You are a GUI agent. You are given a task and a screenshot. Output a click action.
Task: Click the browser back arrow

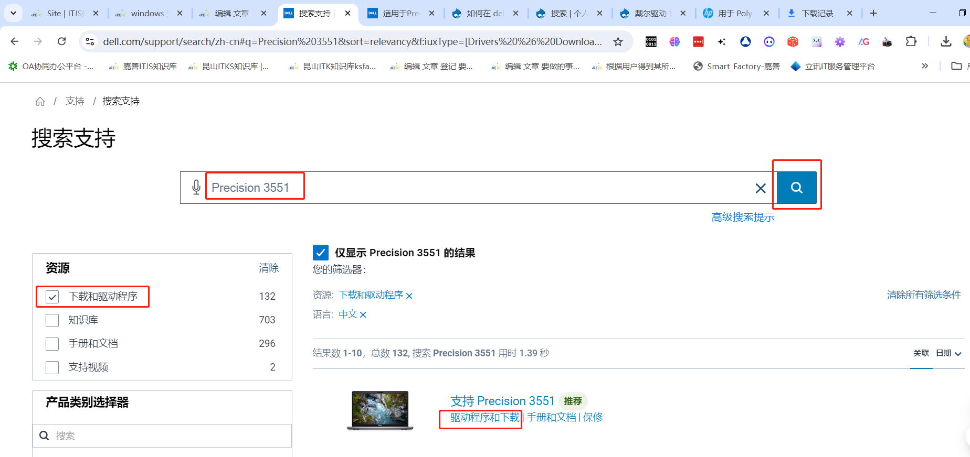15,41
